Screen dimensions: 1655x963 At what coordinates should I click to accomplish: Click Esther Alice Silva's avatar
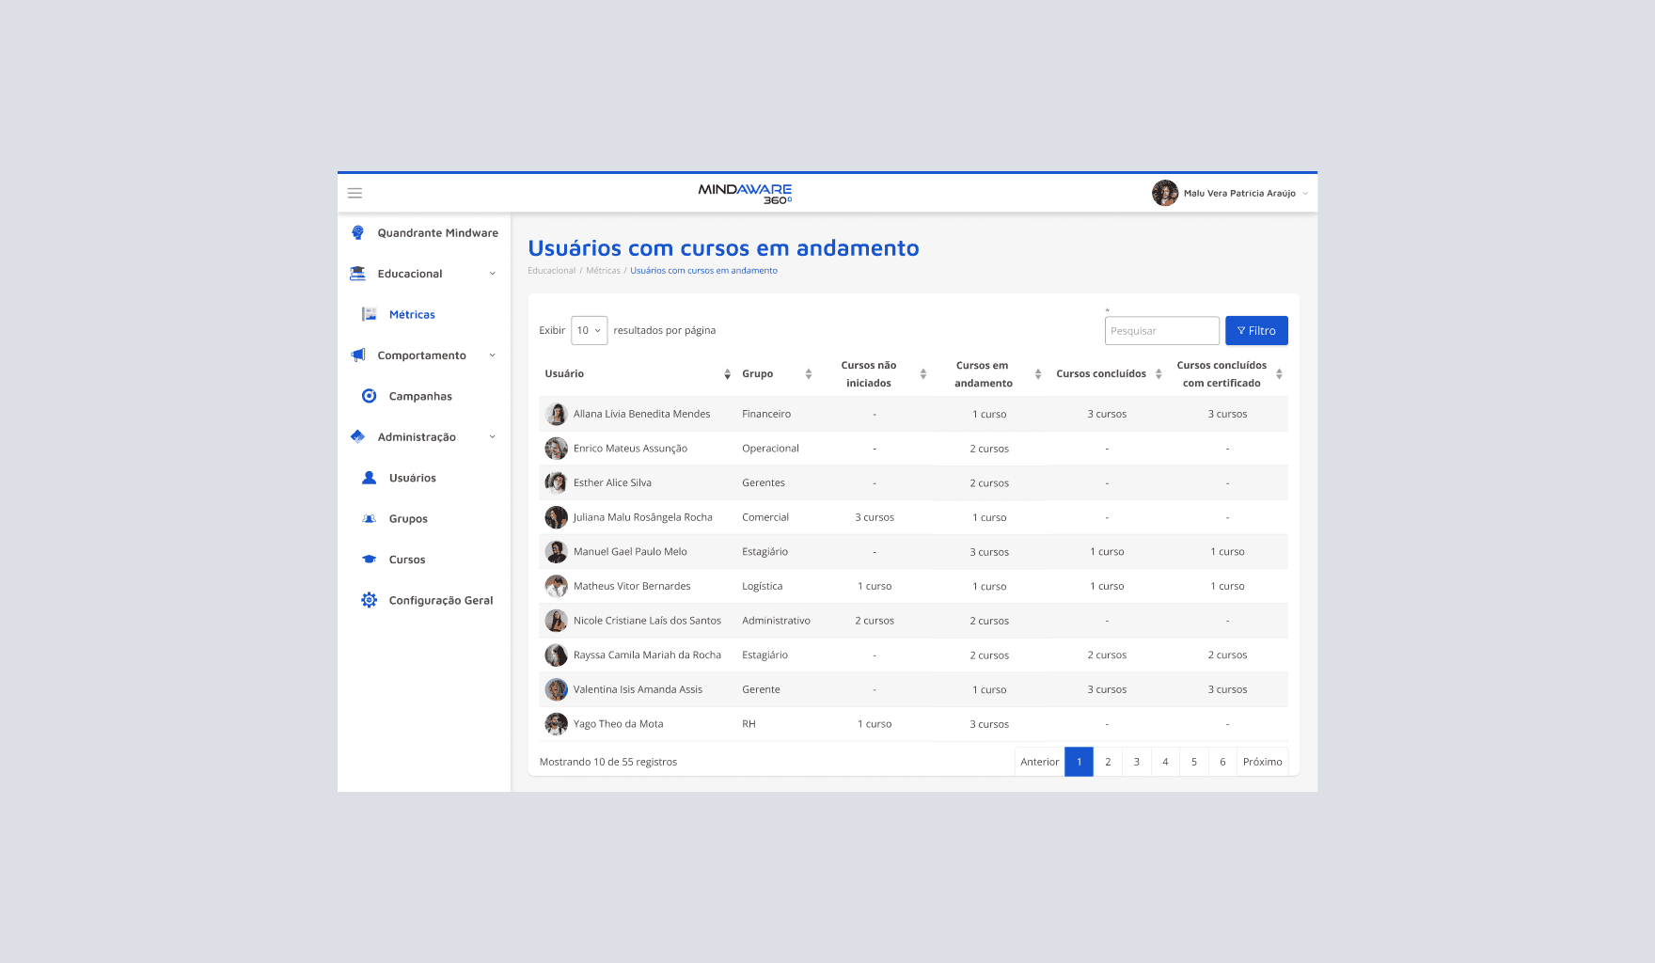click(557, 482)
